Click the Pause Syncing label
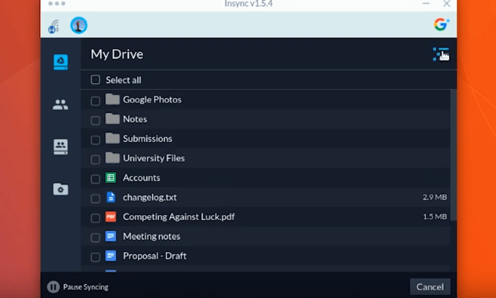Screen dimensions: 496x298 (x=86, y=287)
